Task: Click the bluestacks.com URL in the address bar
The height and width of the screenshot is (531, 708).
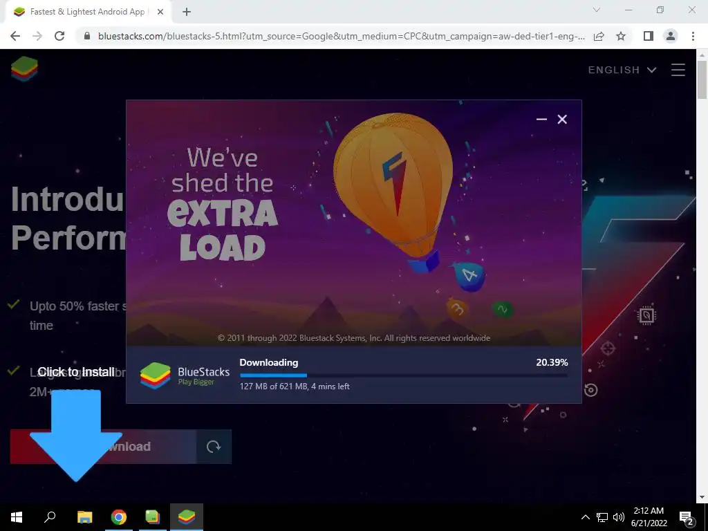Action: tap(342, 36)
